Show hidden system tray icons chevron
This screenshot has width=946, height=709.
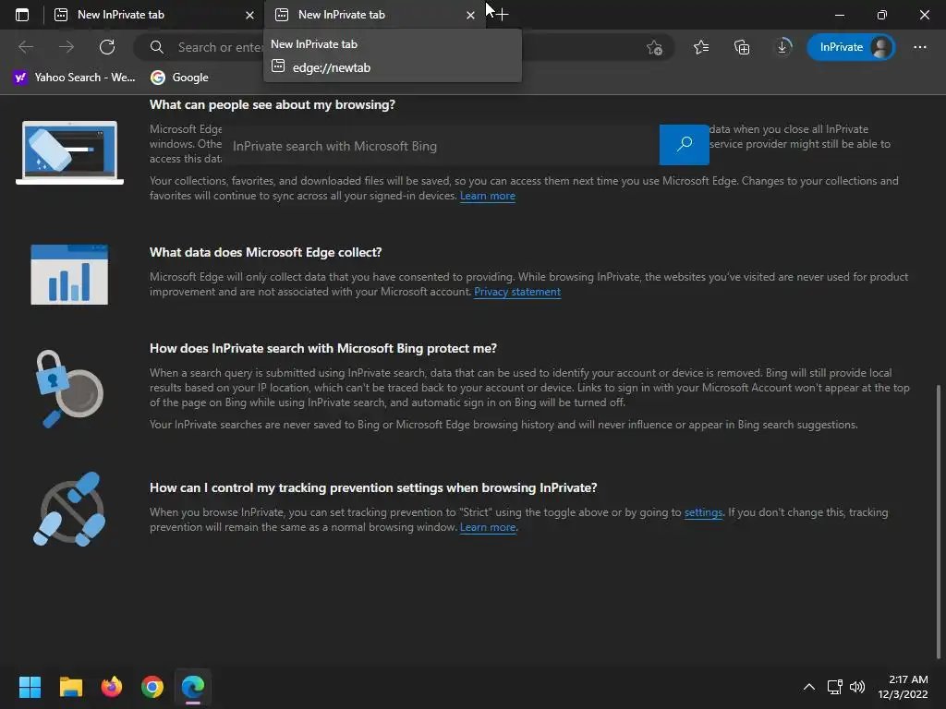pyautogui.click(x=809, y=687)
